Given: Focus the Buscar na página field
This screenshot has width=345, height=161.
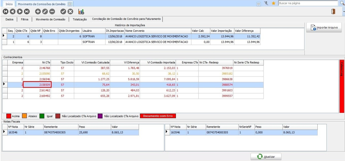Looking at the screenshot, I should coord(308,3).
